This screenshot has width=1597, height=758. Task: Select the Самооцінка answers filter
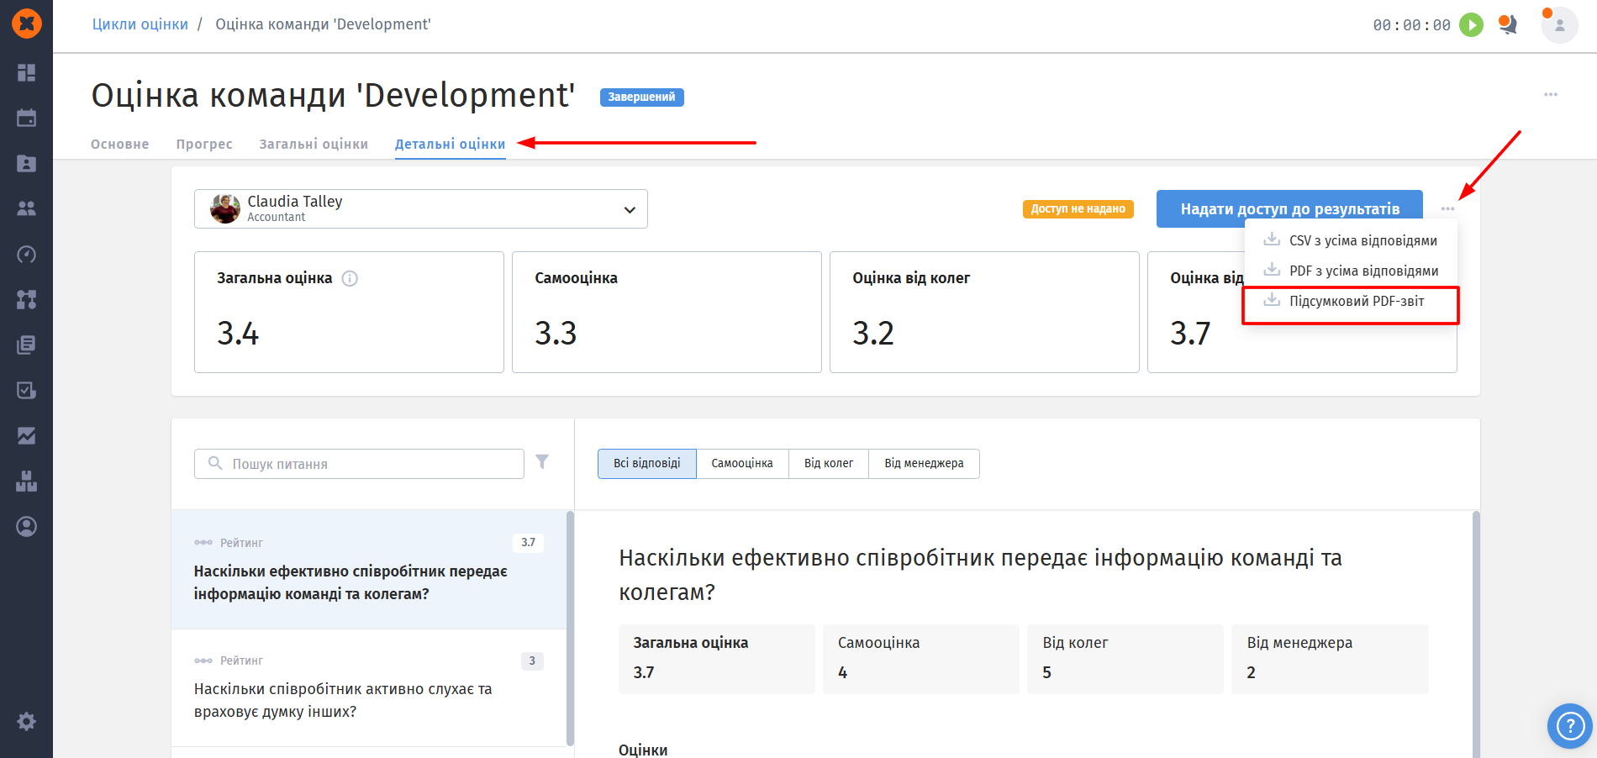point(742,463)
